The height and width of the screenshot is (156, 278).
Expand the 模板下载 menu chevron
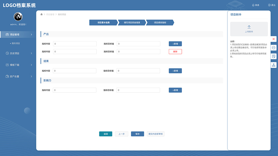[31, 65]
